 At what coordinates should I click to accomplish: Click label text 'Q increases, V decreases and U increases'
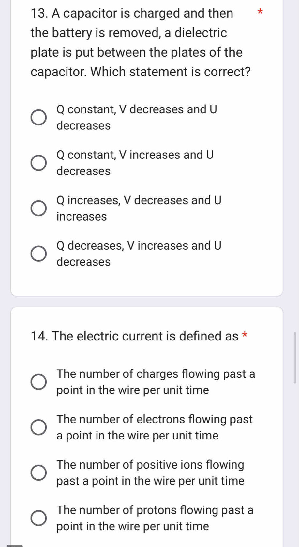(139, 208)
